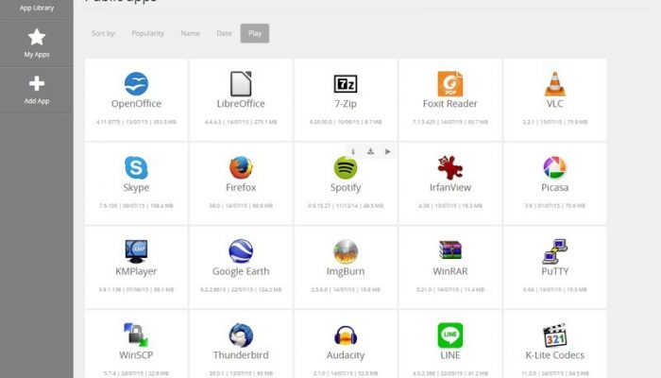Sort apps by Date
Screen dimensions: 661x378
point(224,33)
